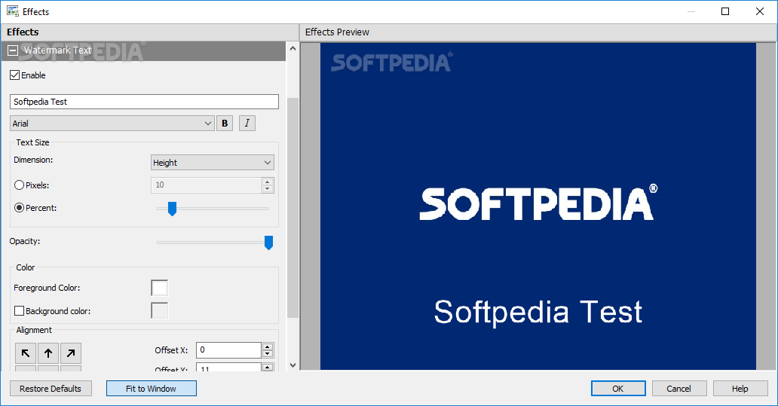
Task: Increase the Pixels value stepper
Action: point(268,182)
